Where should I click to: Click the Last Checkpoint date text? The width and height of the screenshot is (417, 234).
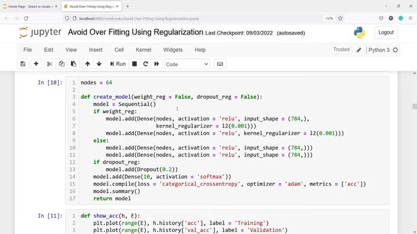click(x=239, y=33)
